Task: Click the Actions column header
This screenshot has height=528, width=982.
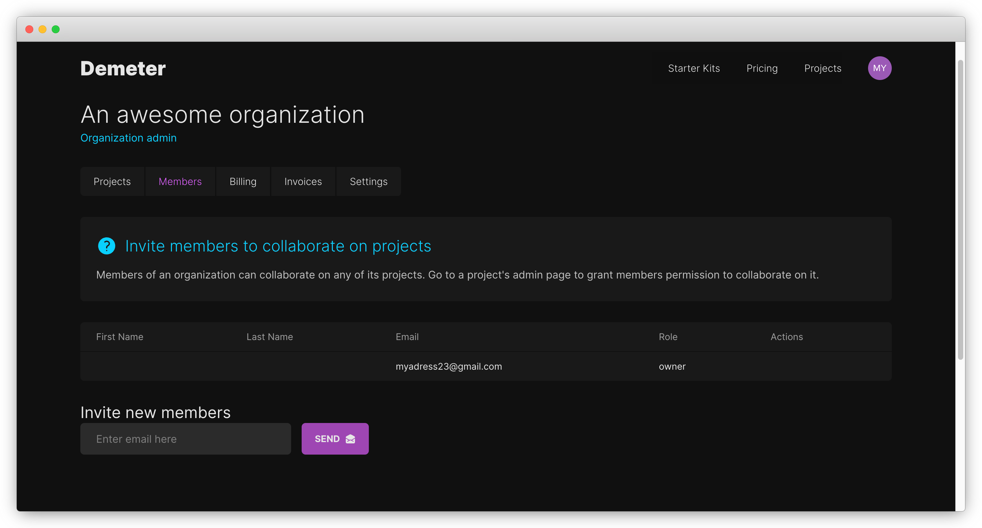Action: [786, 337]
